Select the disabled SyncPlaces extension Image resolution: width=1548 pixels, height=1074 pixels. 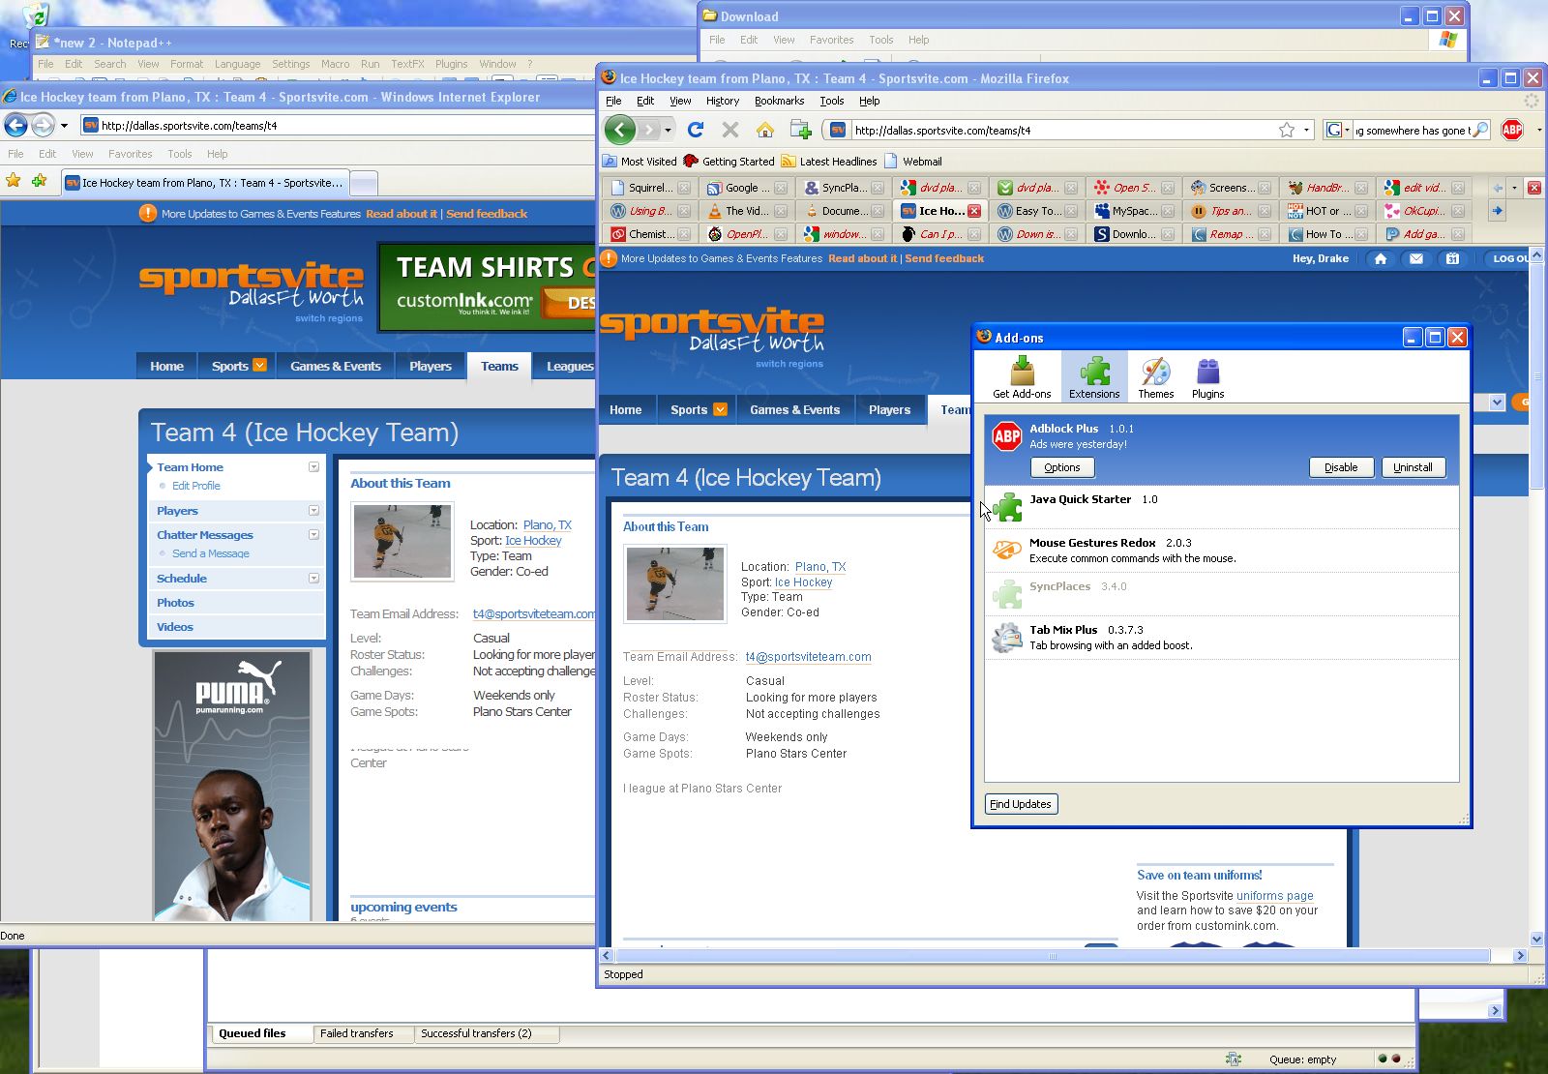[1221, 594]
